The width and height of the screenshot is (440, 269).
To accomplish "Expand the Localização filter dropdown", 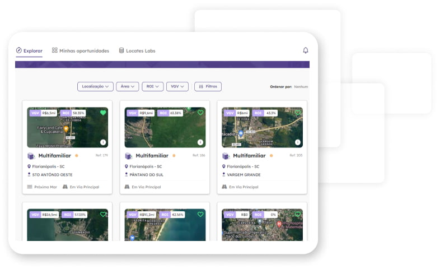I will (x=95, y=87).
